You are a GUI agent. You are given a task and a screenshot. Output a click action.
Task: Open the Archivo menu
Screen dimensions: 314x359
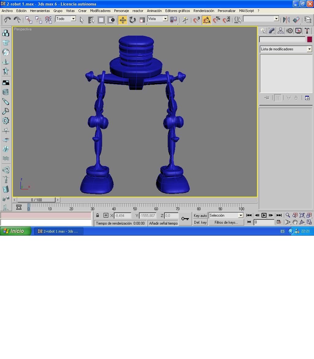point(7,11)
